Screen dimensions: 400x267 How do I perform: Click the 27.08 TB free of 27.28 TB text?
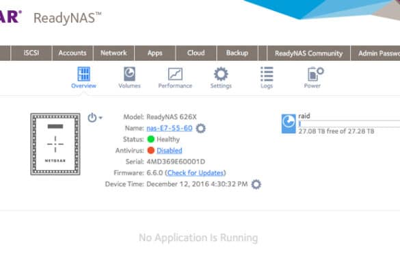click(336, 131)
